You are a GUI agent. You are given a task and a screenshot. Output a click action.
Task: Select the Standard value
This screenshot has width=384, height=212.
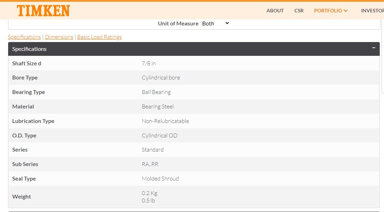(153, 149)
